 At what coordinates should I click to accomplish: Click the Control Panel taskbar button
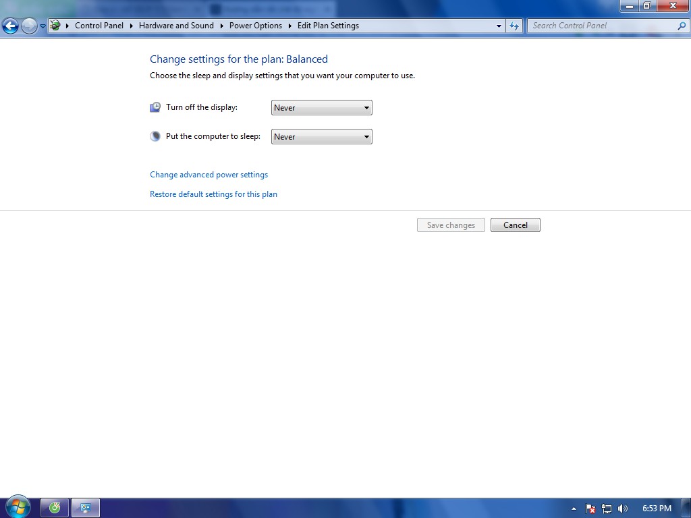(86, 508)
